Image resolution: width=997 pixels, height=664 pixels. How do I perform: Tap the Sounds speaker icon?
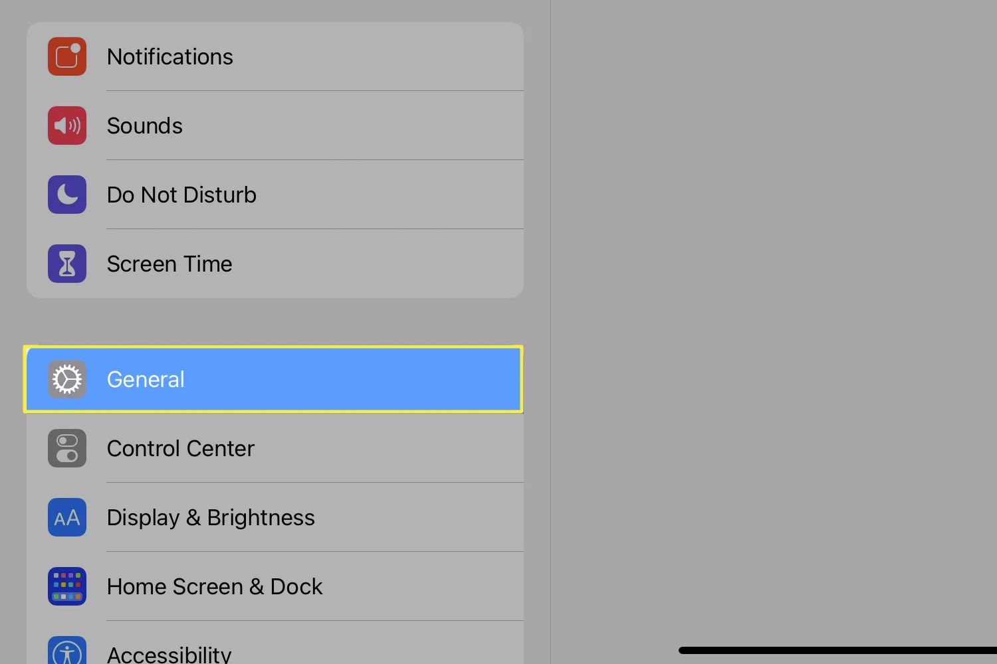(67, 125)
